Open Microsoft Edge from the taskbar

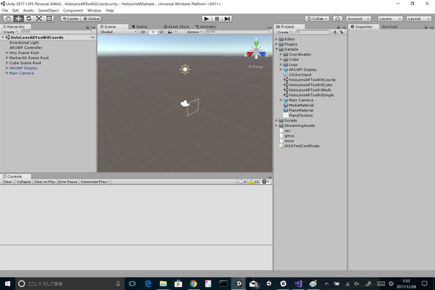tap(148, 284)
